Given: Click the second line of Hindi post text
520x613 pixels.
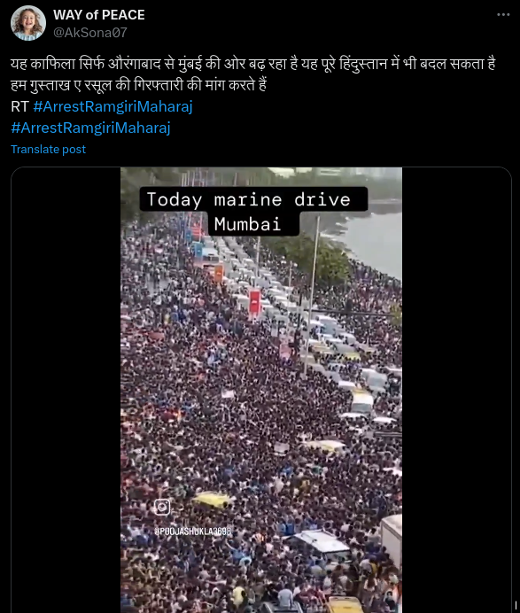Looking at the screenshot, I should pyautogui.click(x=139, y=85).
